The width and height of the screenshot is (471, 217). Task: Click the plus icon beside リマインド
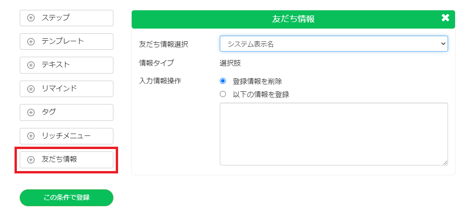click(x=31, y=89)
